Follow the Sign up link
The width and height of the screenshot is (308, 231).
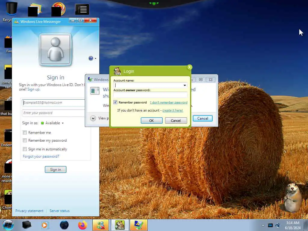[x=34, y=89]
